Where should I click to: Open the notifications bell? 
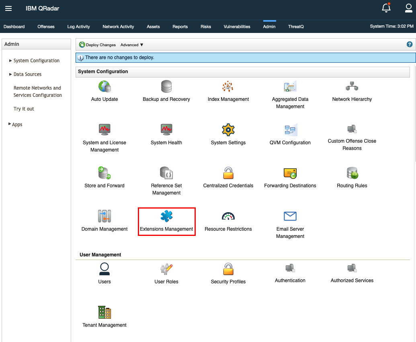386,8
